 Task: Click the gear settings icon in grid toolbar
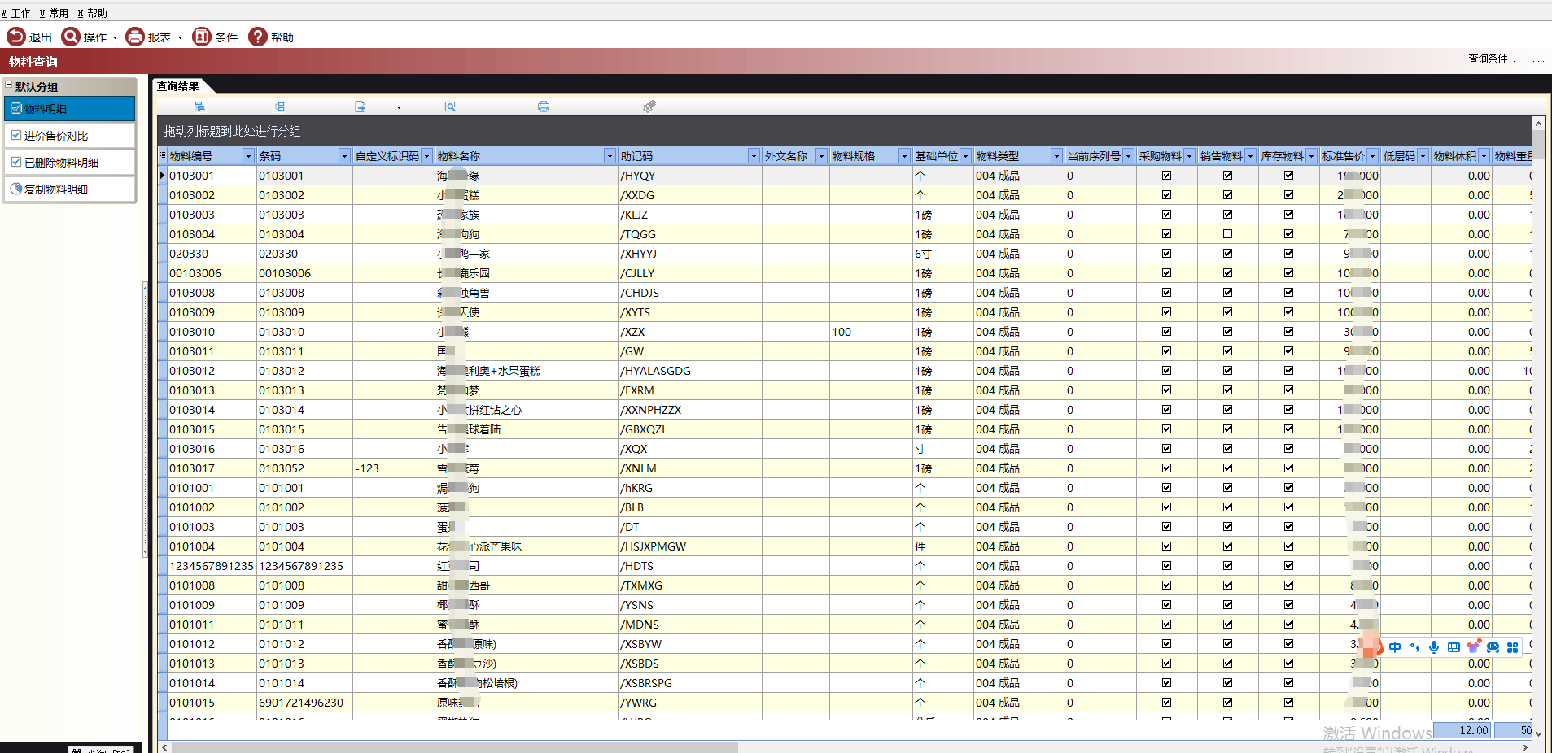point(649,107)
